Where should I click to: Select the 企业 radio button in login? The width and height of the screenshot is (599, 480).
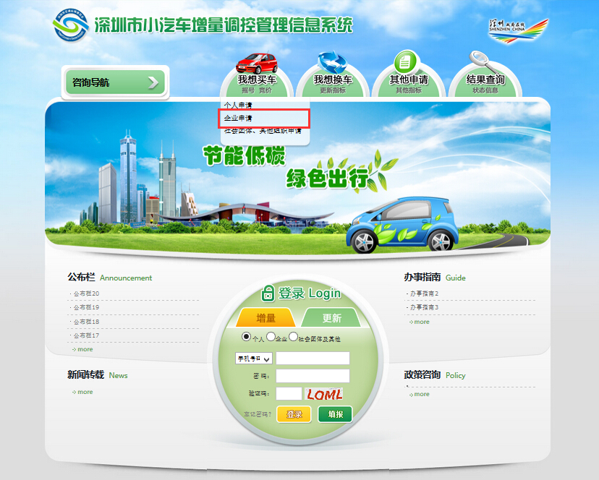(x=271, y=337)
